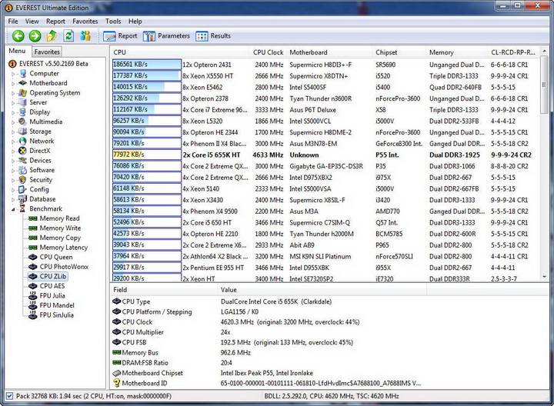
Task: Expand the Database node arrow
Action: [13, 200]
